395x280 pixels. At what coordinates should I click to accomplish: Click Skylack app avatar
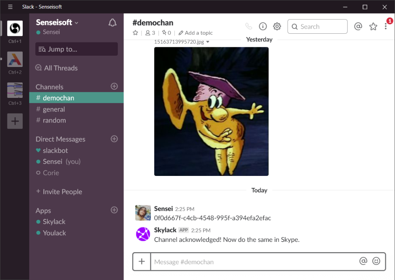coord(143,234)
